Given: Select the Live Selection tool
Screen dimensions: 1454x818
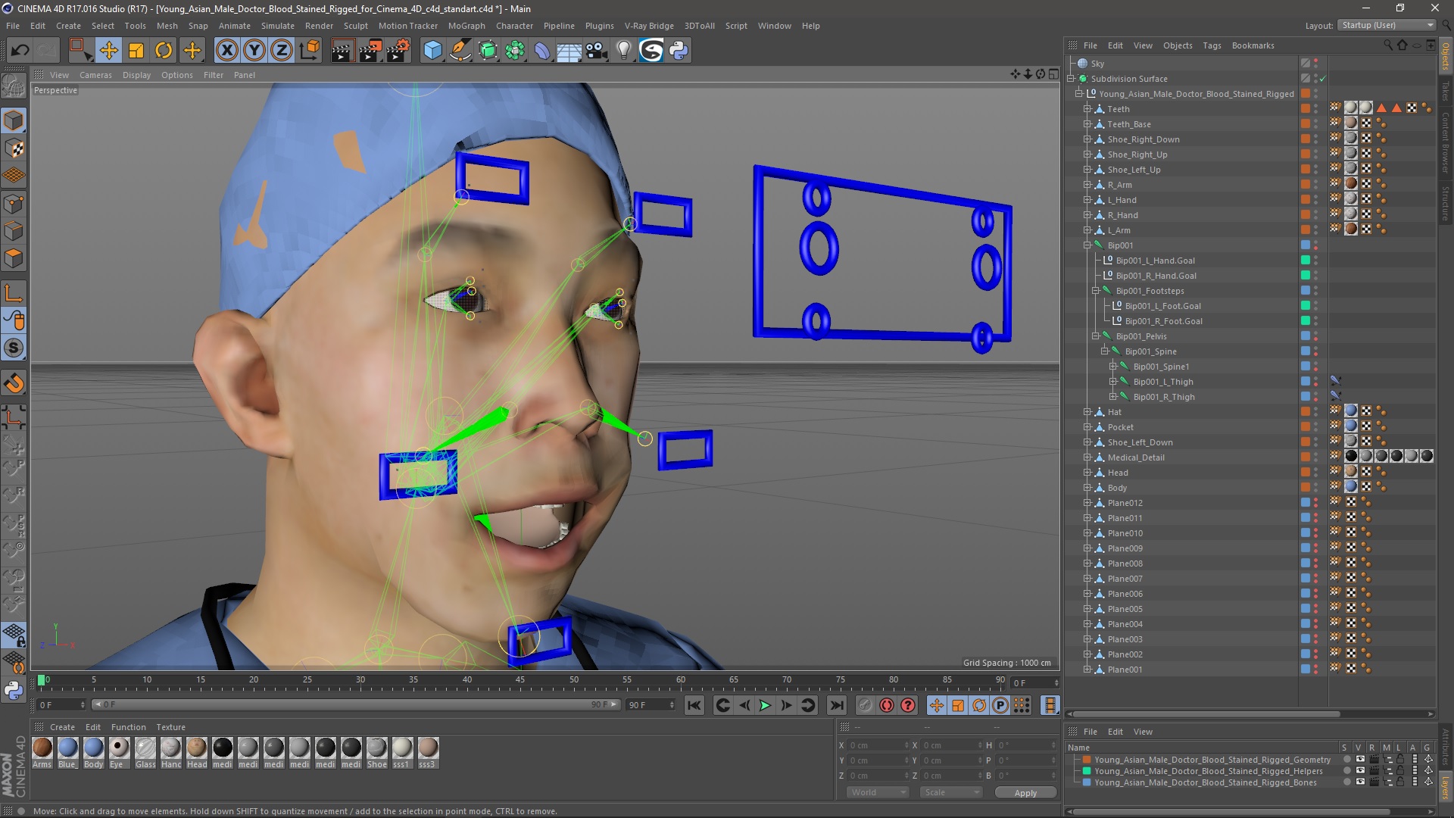Looking at the screenshot, I should pos(80,51).
